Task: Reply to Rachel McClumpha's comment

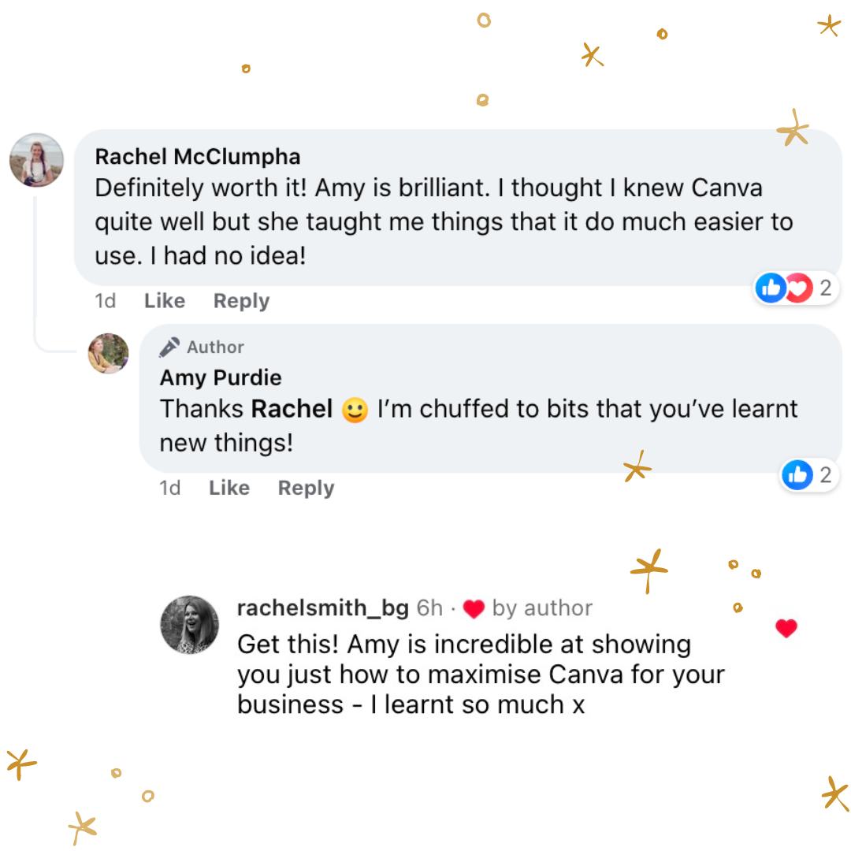Action: coord(241,301)
